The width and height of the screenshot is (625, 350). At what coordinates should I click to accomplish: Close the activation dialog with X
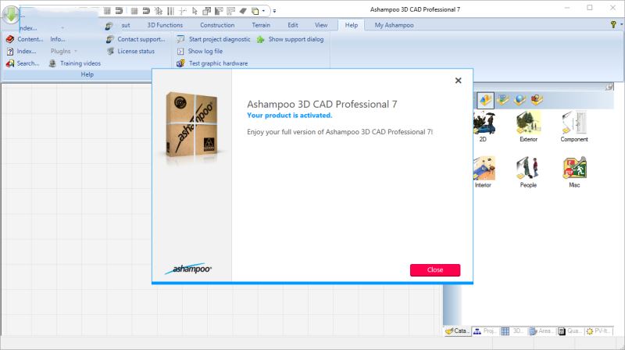pyautogui.click(x=459, y=80)
